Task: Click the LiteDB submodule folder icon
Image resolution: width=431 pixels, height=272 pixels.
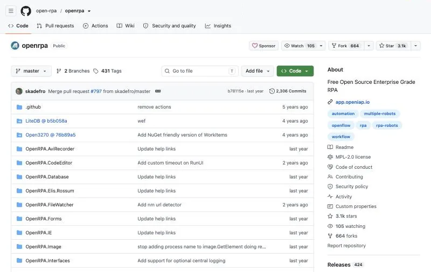Action: point(19,121)
